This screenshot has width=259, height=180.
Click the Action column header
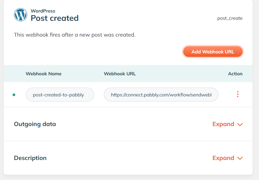[235, 74]
